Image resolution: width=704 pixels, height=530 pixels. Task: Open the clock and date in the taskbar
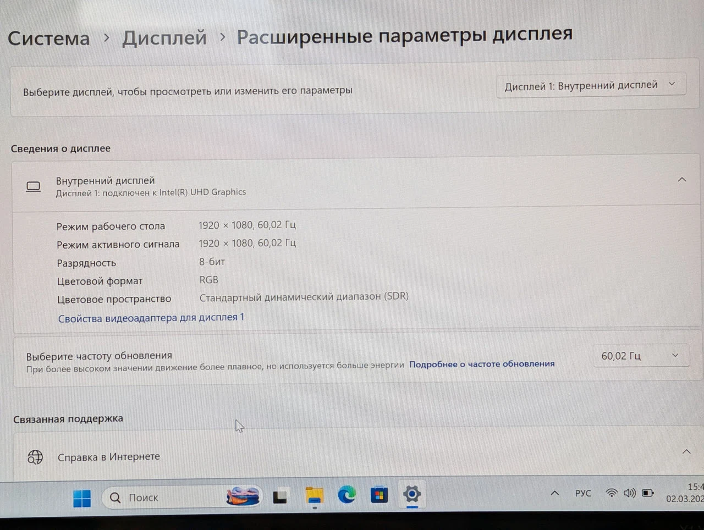click(685, 493)
